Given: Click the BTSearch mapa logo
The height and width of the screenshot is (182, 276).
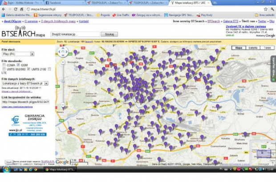Looking at the screenshot, I should (23, 32).
